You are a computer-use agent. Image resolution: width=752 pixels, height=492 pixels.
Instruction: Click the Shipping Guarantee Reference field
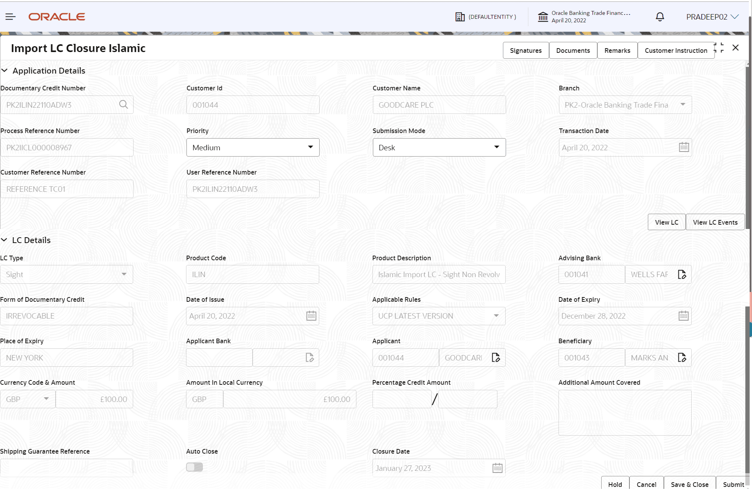[x=67, y=467]
